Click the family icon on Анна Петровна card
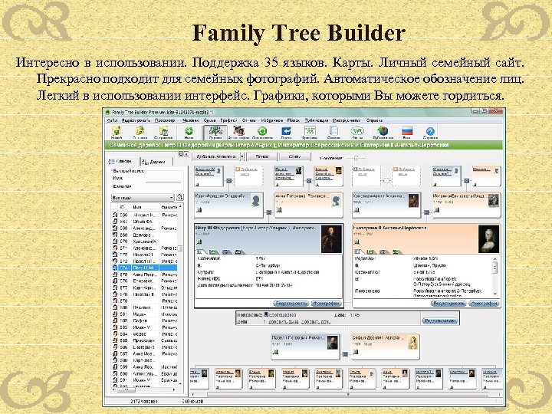The height and width of the screenshot is (414, 552). [279, 210]
